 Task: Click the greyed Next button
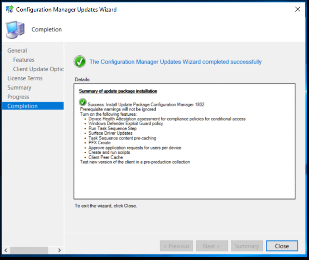212,246
